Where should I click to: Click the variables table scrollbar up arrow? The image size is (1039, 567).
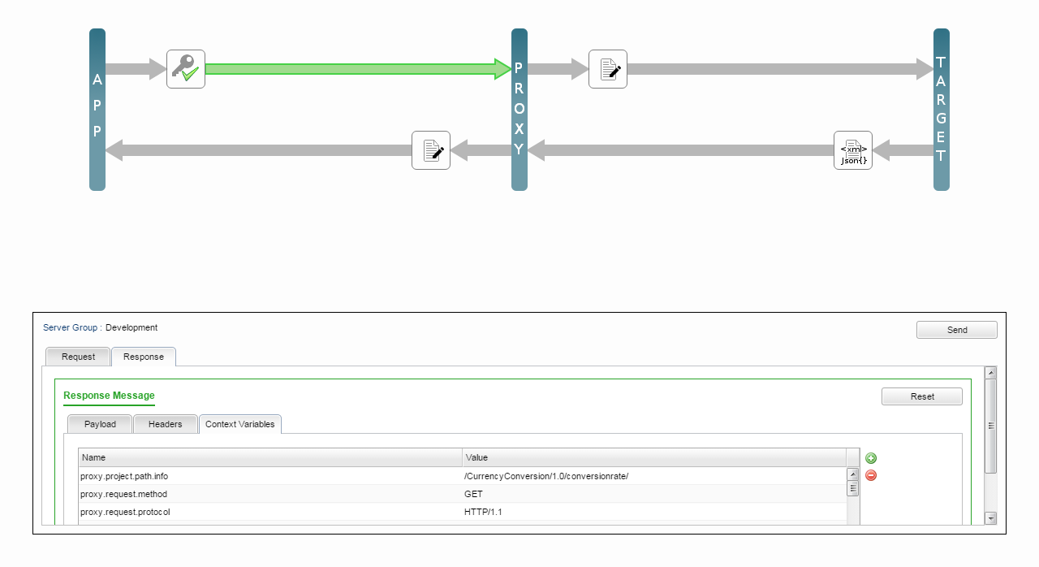point(852,474)
